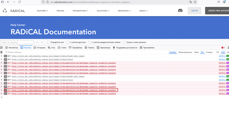
Task: Open the Стили (Style editor) tab
Action: (x=62, y=48)
